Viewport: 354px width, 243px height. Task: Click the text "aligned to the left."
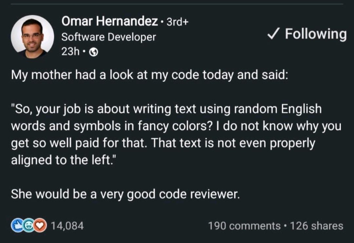(63, 160)
